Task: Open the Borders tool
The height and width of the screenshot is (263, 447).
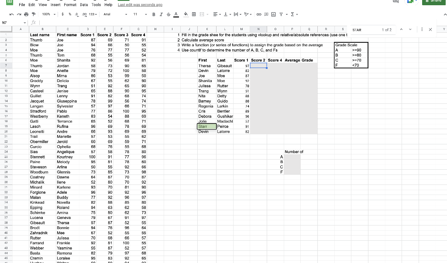Action: coord(193,14)
